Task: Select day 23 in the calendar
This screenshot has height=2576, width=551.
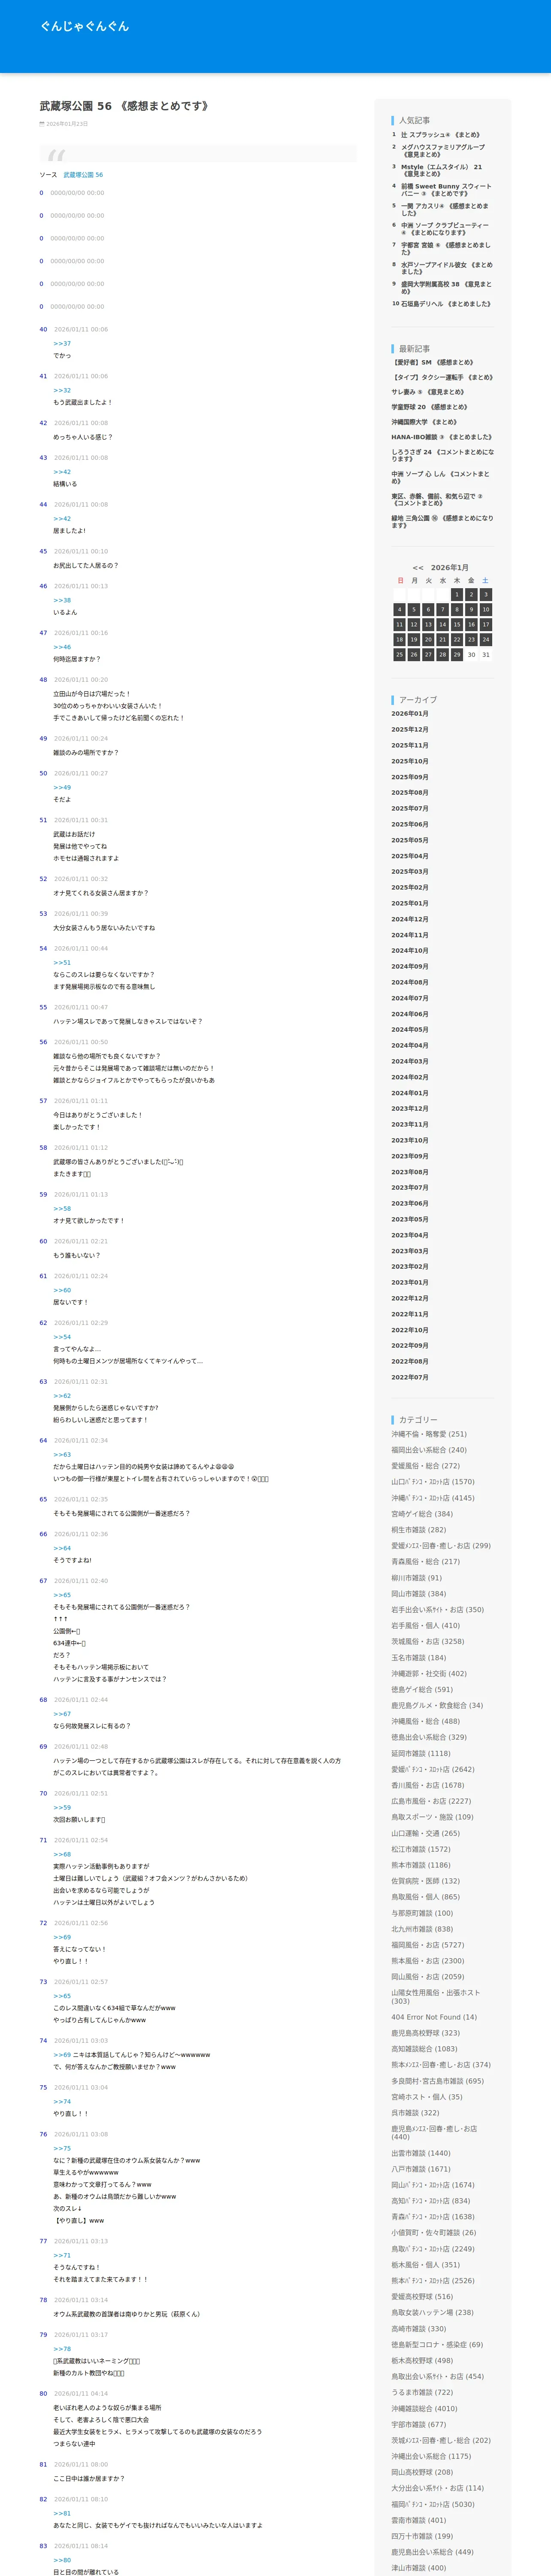Action: [x=471, y=640]
